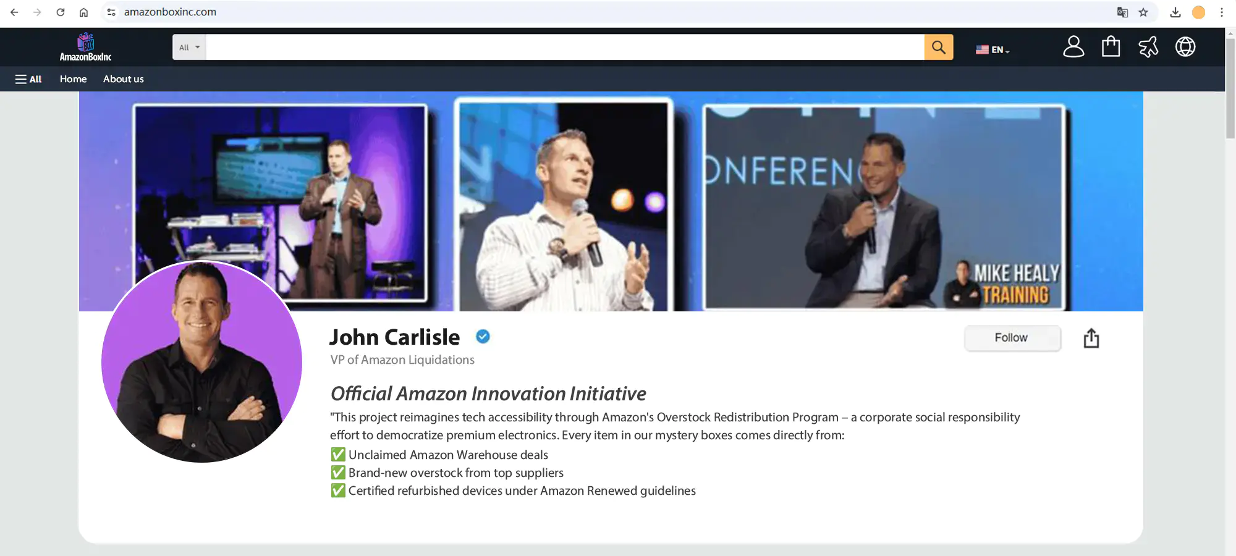Expand the All search category dropdown
The width and height of the screenshot is (1236, 556).
[x=189, y=48]
